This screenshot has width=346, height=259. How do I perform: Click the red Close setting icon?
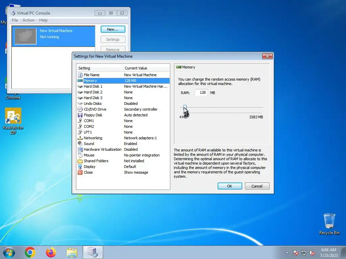[80, 172]
